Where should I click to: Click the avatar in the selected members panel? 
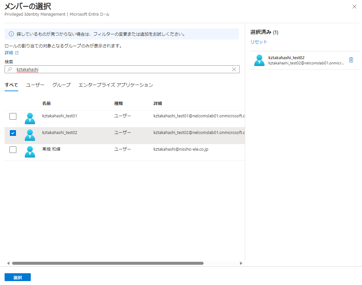pos(259,60)
